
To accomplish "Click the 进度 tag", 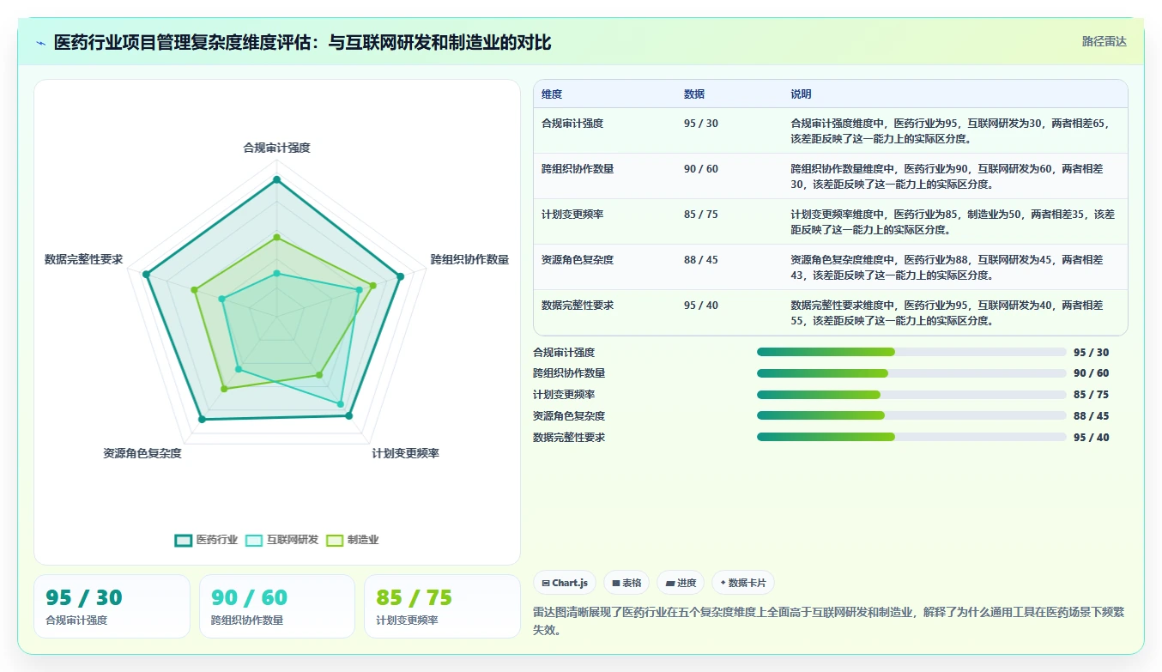I will [x=681, y=583].
